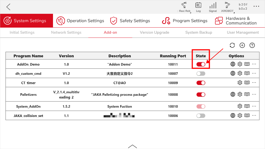Open manual book icon for Palletizers
The image size is (265, 149).
pyautogui.click(x=247, y=94)
